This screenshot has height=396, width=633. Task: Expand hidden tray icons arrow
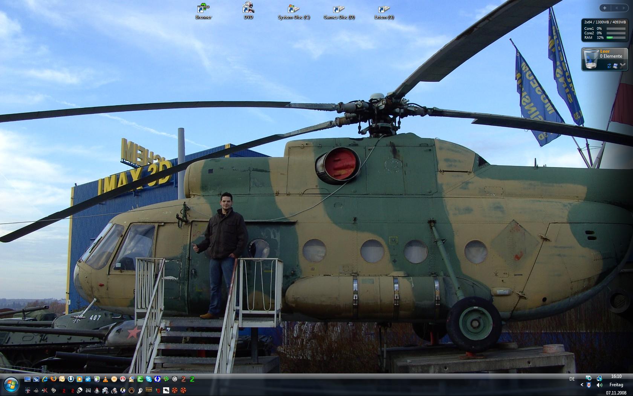click(582, 385)
